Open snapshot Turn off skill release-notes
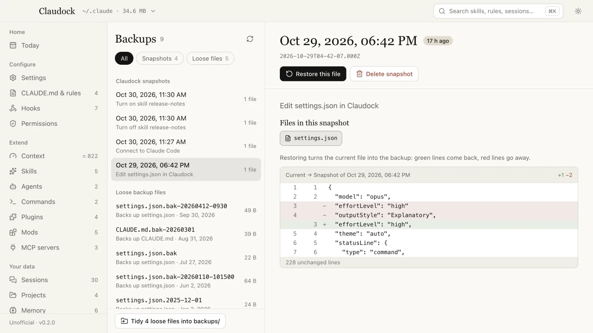 tap(186, 122)
